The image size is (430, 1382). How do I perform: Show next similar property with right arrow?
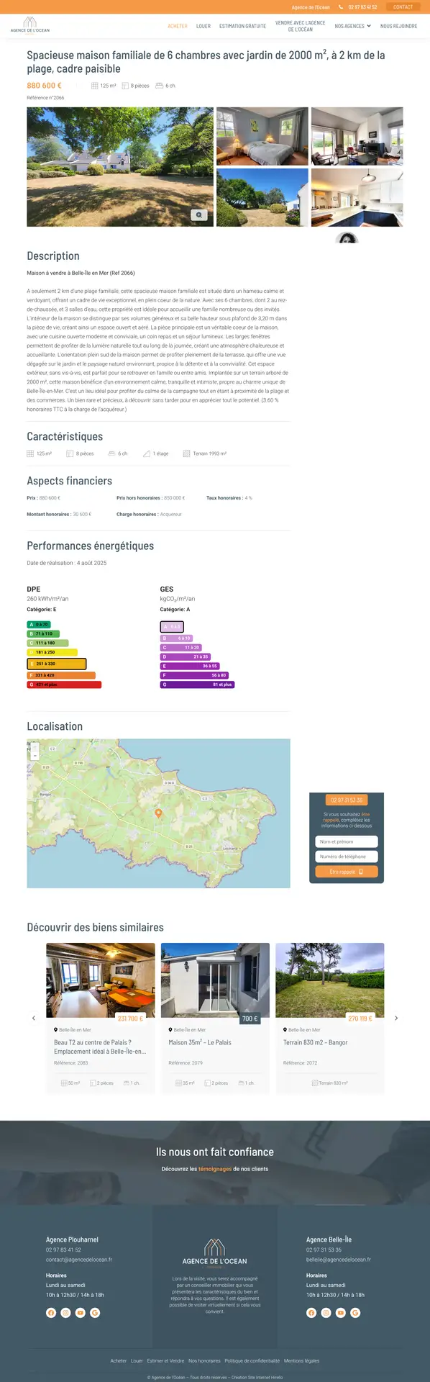[396, 1018]
